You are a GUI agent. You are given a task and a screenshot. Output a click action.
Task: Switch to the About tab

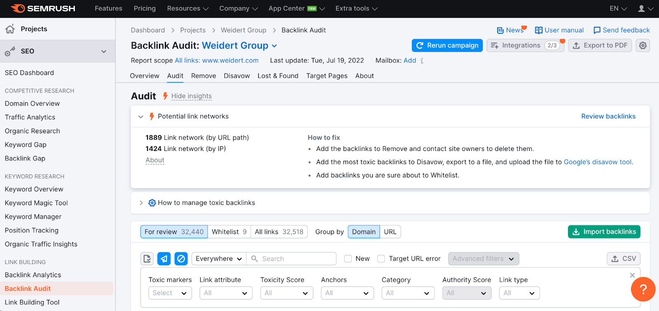365,76
